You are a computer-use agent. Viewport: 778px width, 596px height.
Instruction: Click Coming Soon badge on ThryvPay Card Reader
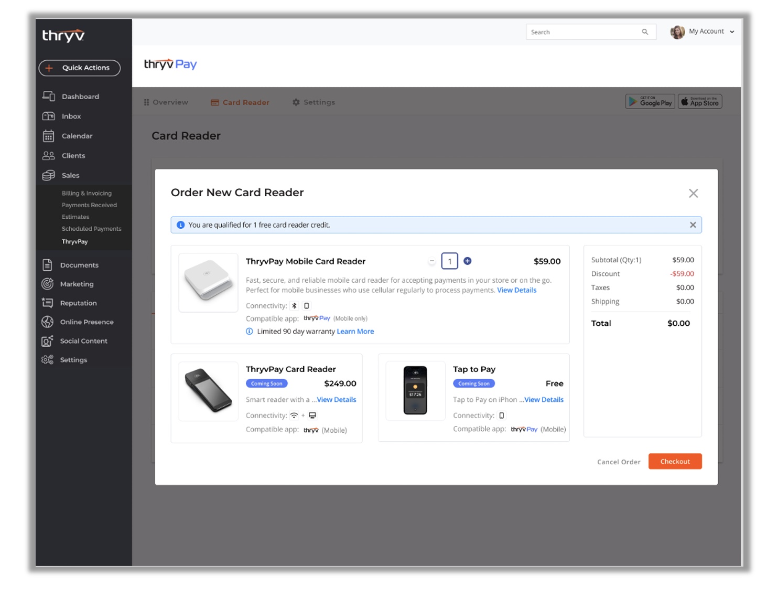tap(266, 384)
